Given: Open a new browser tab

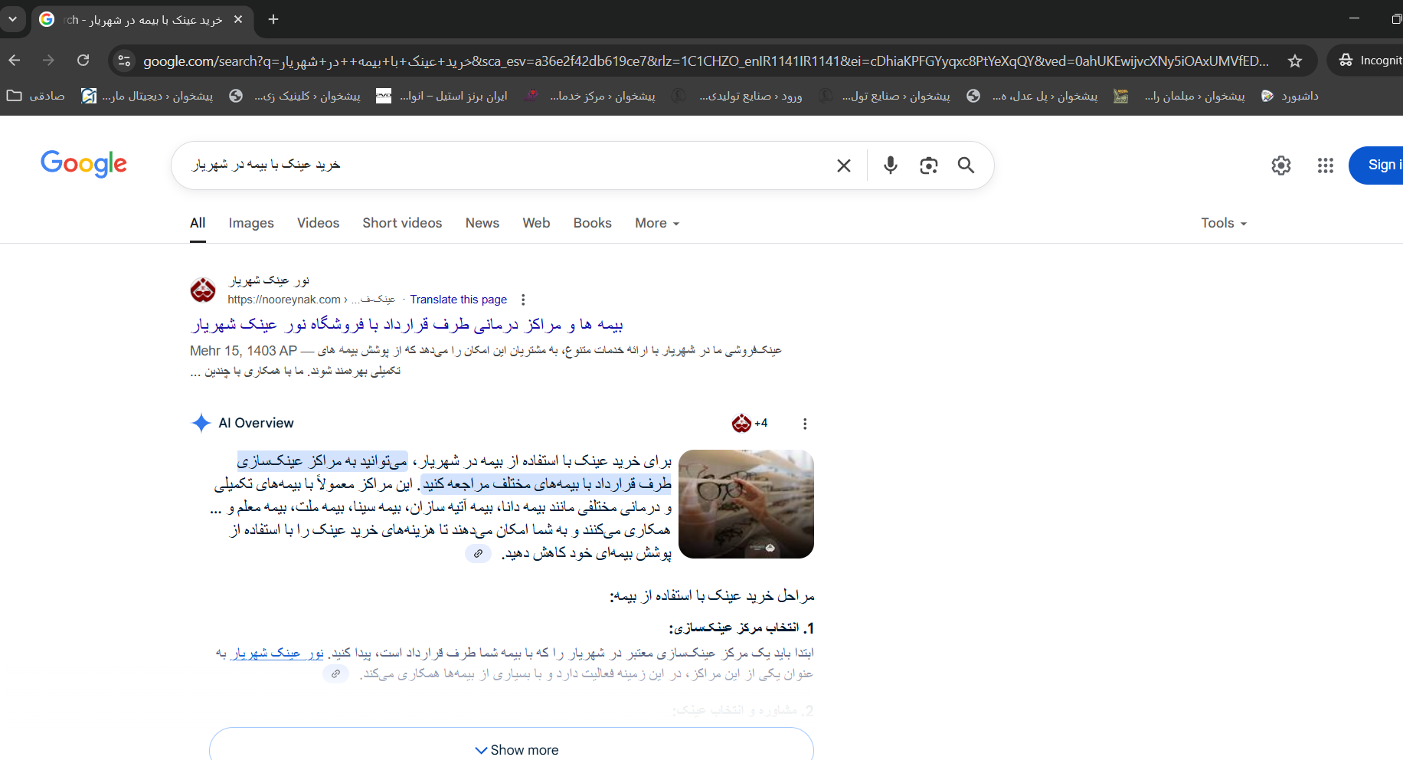Looking at the screenshot, I should click(273, 19).
